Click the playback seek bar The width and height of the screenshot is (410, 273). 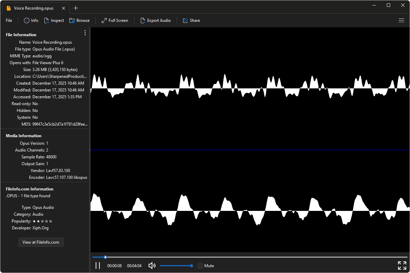pyautogui.click(x=249, y=257)
